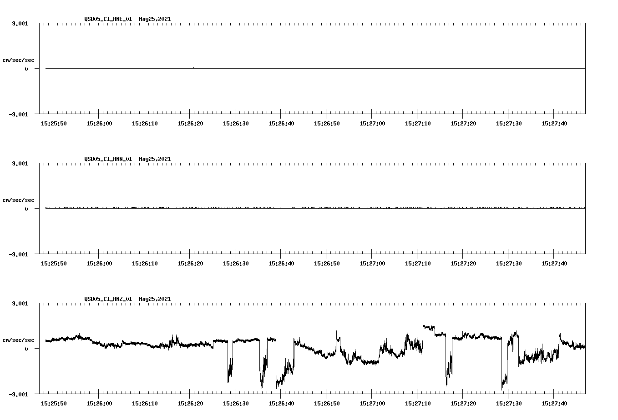
Task: Click the May25,2021 date on the bottom plot
Action: point(155,299)
